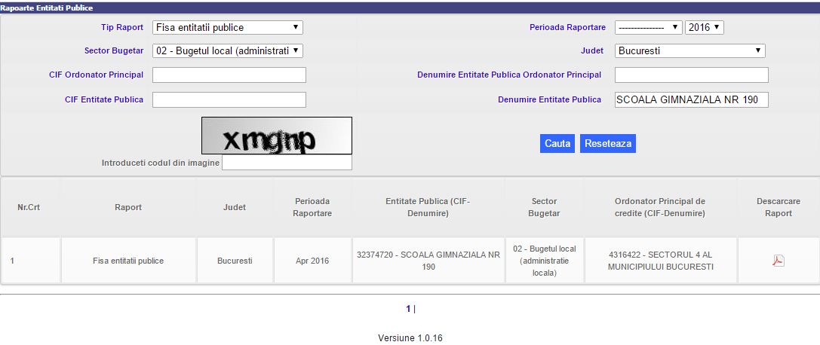Screen dimensions: 820x345
Task: Click the Versiune 1.0.16 text
Action: [410, 338]
